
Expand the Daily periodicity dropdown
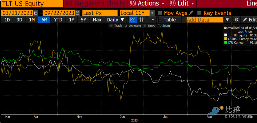click(x=115, y=20)
